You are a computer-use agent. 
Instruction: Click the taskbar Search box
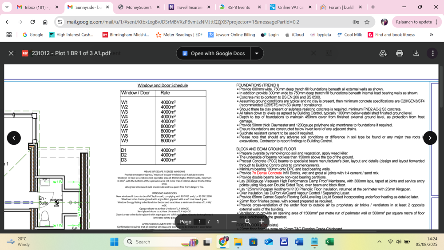[x=162, y=242]
